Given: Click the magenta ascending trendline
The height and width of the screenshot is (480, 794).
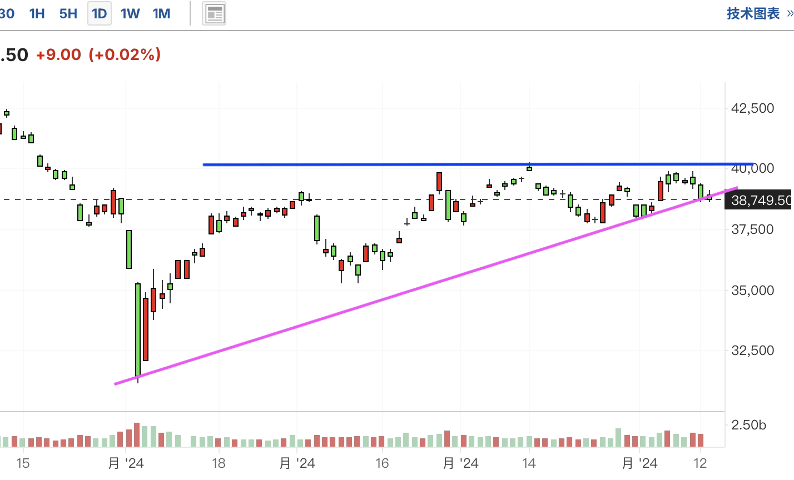Looking at the screenshot, I should click(x=426, y=286).
